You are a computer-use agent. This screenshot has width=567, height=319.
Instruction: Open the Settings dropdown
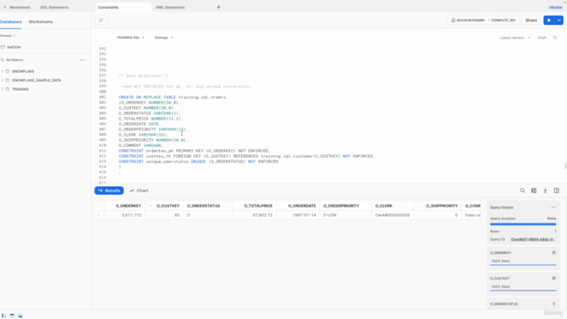pyautogui.click(x=163, y=37)
